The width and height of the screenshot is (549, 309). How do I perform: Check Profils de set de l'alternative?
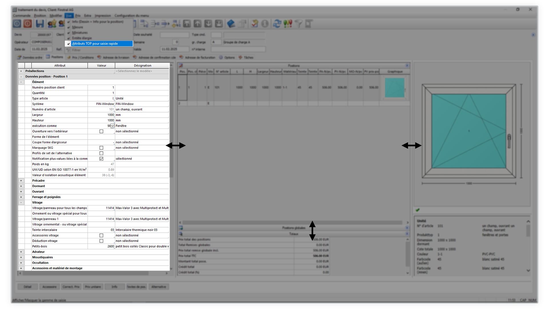tap(101, 153)
